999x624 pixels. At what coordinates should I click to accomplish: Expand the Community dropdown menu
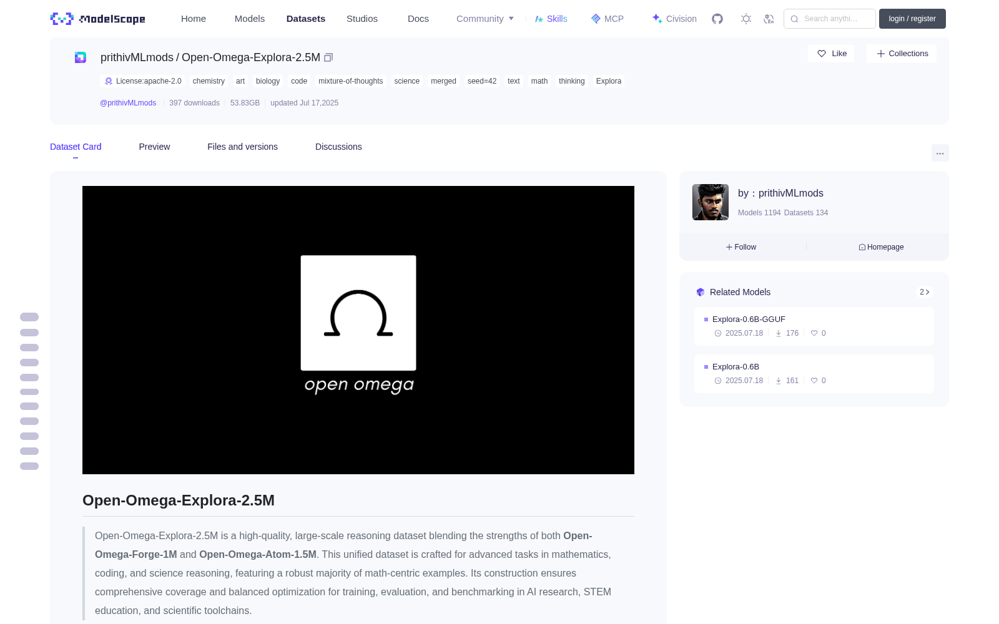485,19
